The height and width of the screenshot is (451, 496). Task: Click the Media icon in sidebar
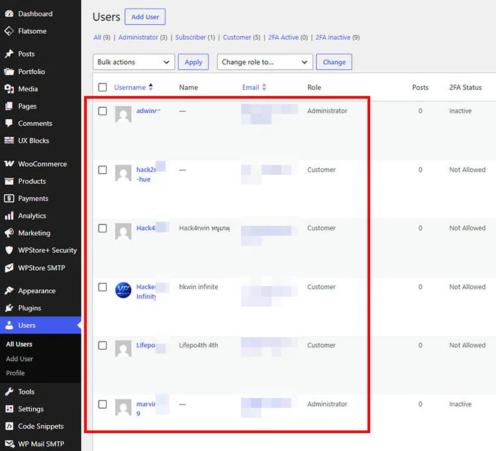pos(9,89)
